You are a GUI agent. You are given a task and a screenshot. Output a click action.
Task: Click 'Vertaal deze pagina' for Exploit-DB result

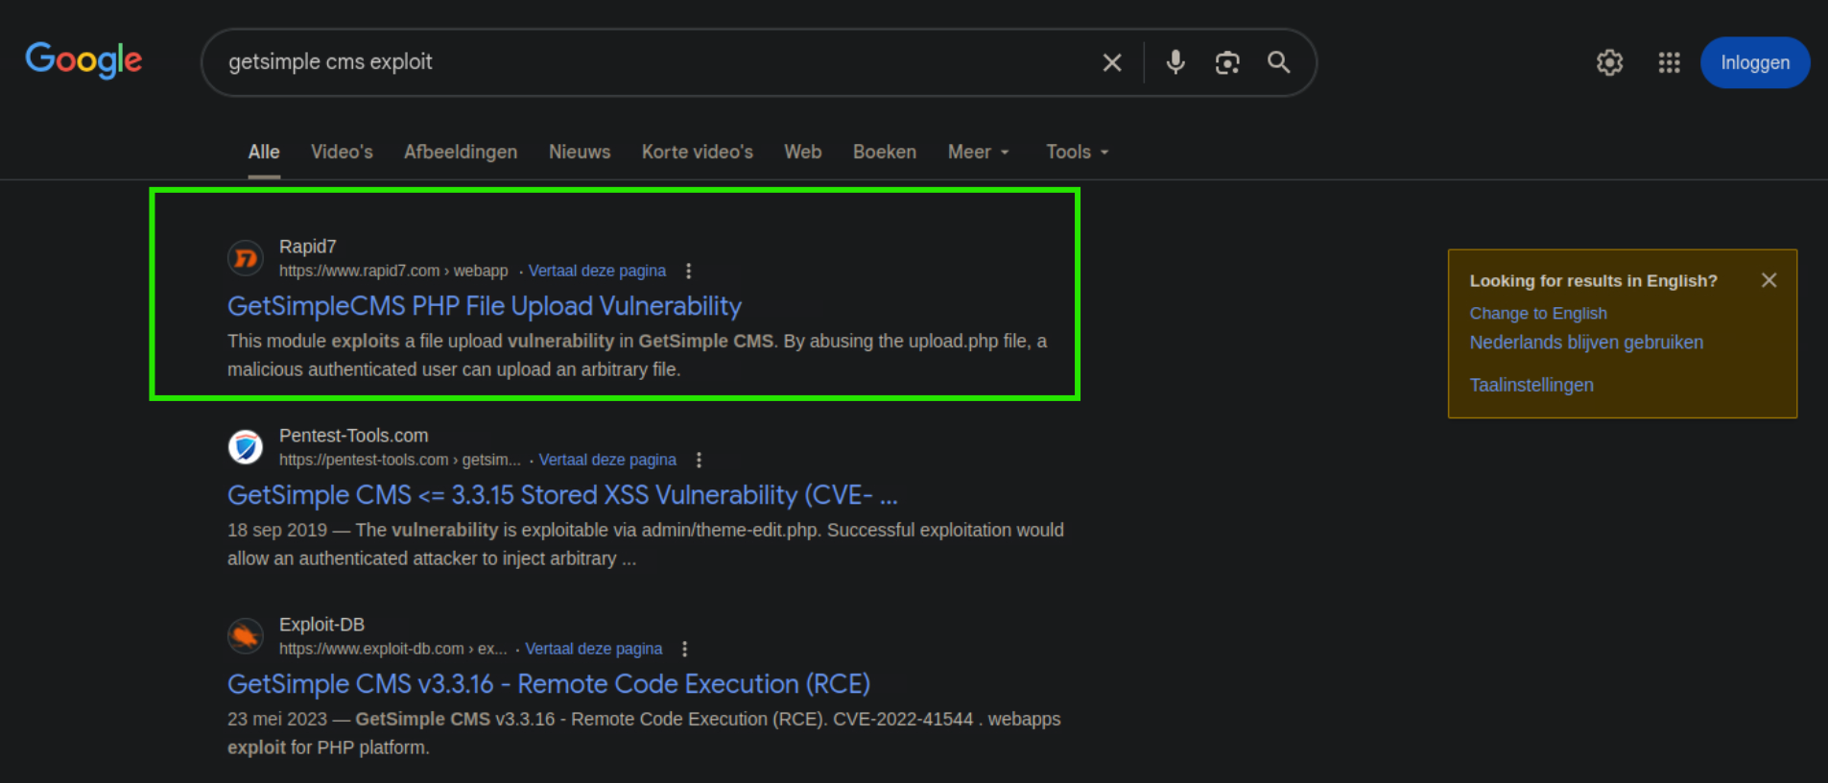coord(593,649)
